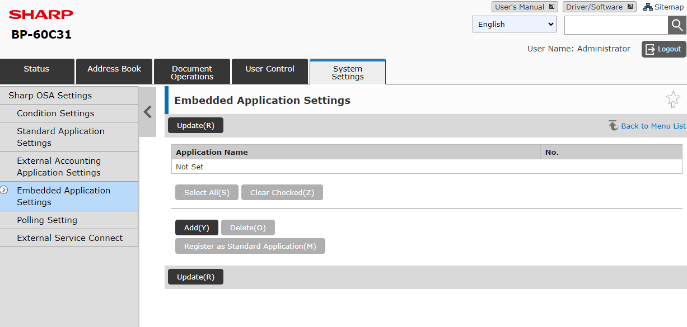The height and width of the screenshot is (327, 687).
Task: Click the Back to Menu List arrow icon
Action: pyautogui.click(x=613, y=126)
